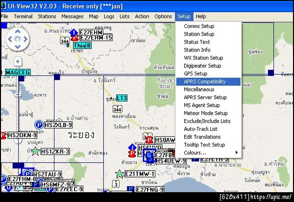Click the red P icon of HS2OKN-9
294x202 pixels.
pyautogui.click(x=3, y=135)
